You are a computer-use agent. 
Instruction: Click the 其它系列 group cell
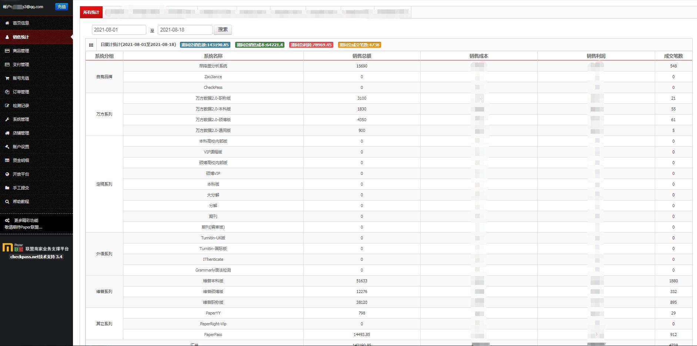click(x=104, y=324)
